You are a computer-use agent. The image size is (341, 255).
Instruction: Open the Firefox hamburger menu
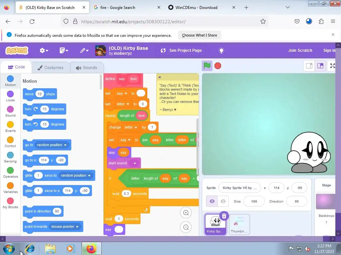coord(333,21)
